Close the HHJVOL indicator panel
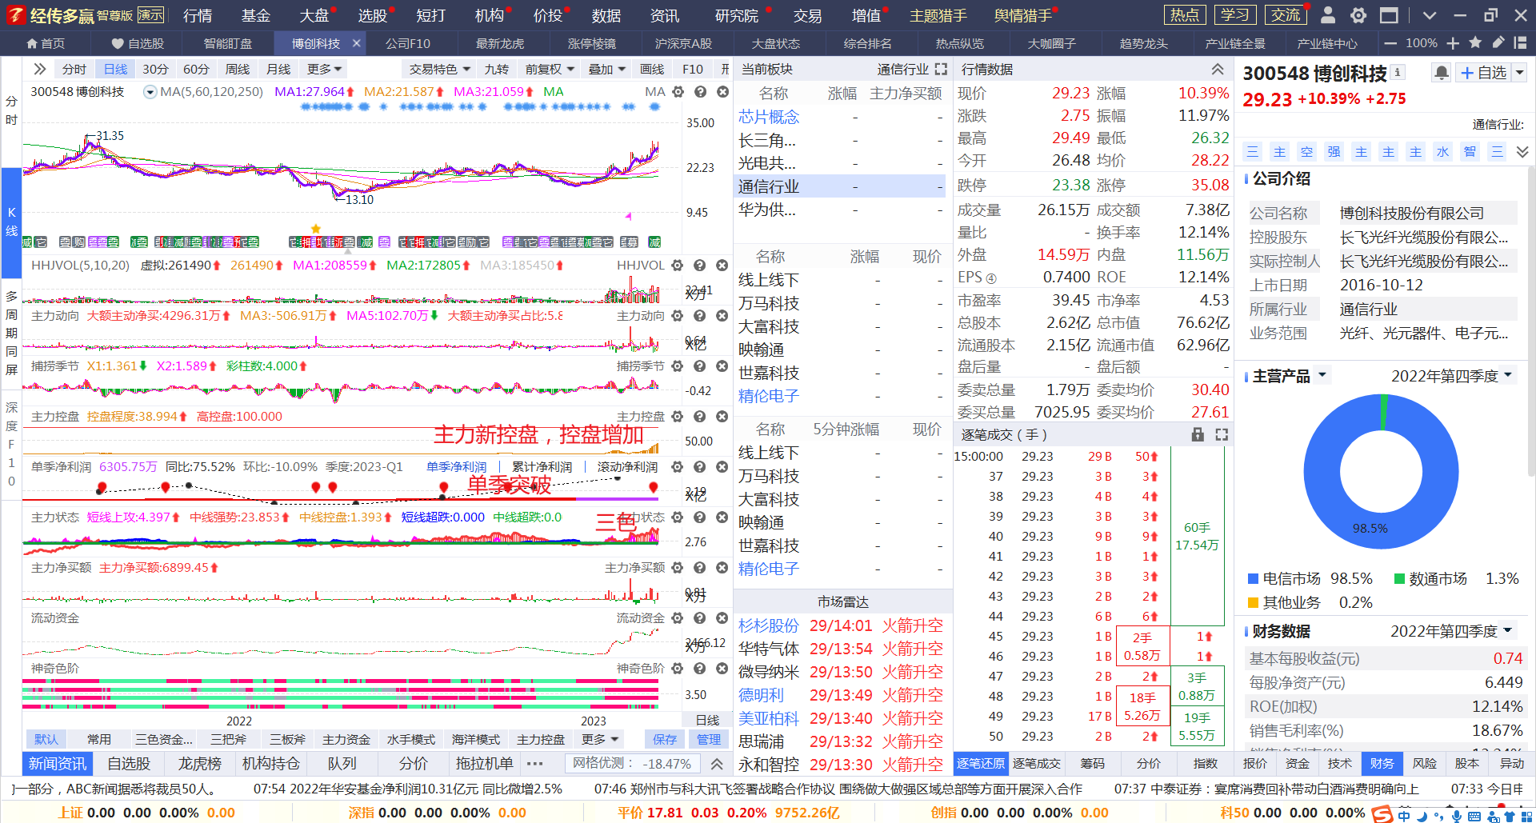 [x=722, y=265]
